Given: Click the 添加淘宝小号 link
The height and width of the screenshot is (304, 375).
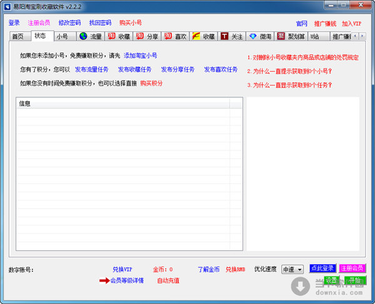Looking at the screenshot, I should click(141, 56).
